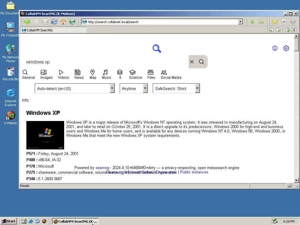Open the Anytime time range dropdown
The width and height of the screenshot is (300, 225).
tap(134, 88)
